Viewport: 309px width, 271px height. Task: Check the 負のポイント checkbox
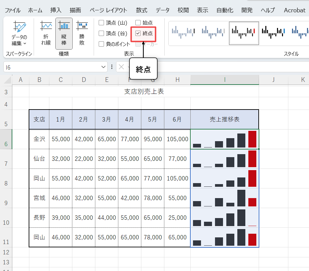(102, 44)
